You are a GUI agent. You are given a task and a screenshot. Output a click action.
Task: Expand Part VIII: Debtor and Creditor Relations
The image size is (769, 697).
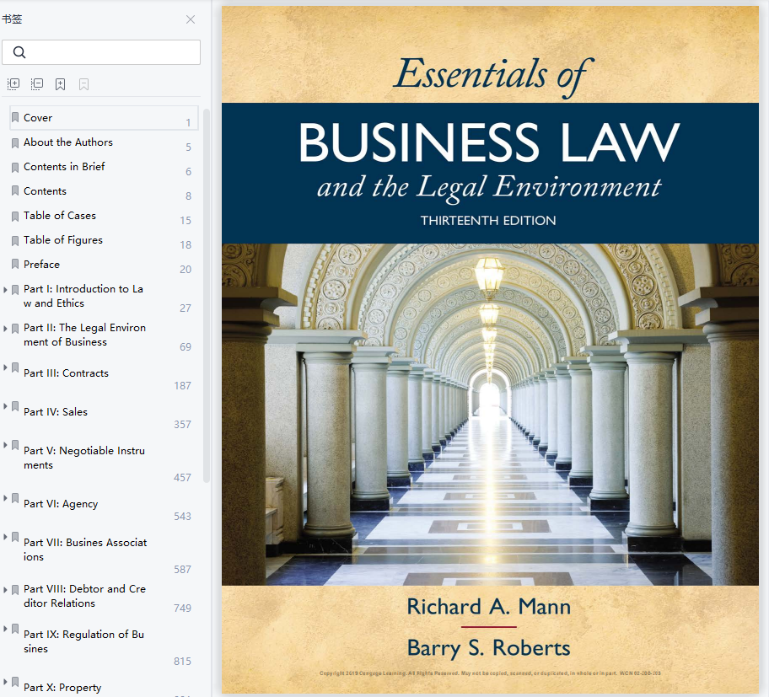point(5,590)
